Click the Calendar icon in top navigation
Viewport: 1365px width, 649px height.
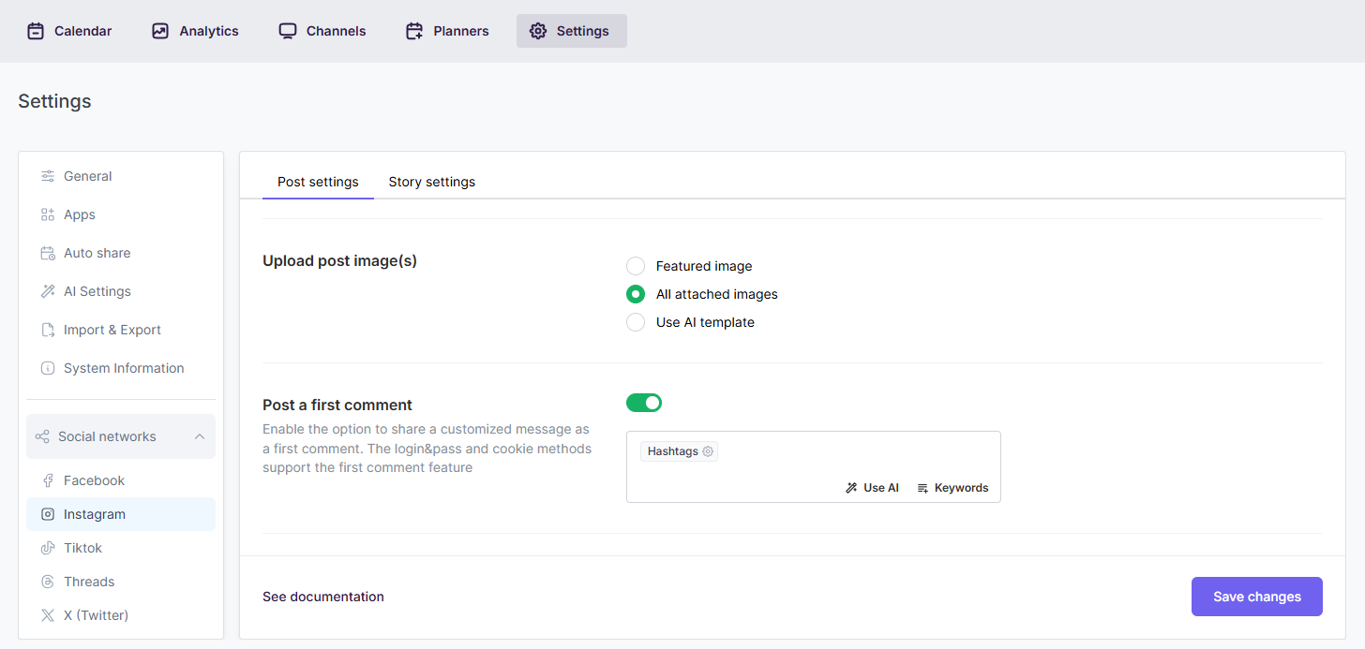(36, 31)
